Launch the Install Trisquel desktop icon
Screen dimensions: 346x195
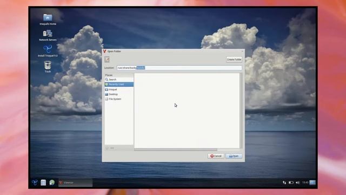click(x=48, y=51)
